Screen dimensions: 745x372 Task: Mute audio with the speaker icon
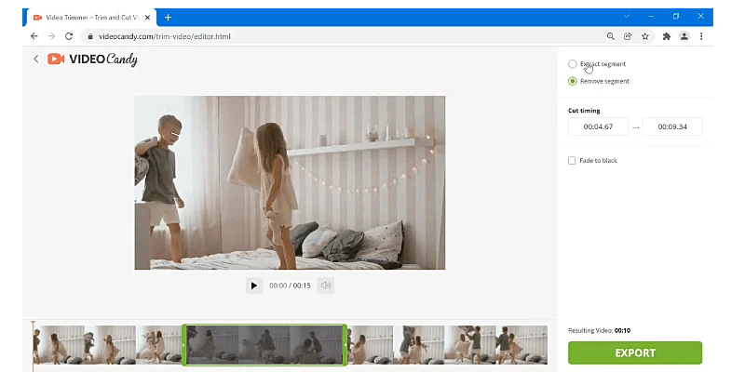point(325,286)
